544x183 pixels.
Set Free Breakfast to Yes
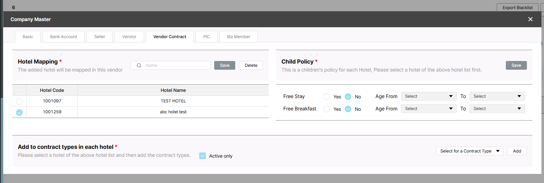pos(327,109)
